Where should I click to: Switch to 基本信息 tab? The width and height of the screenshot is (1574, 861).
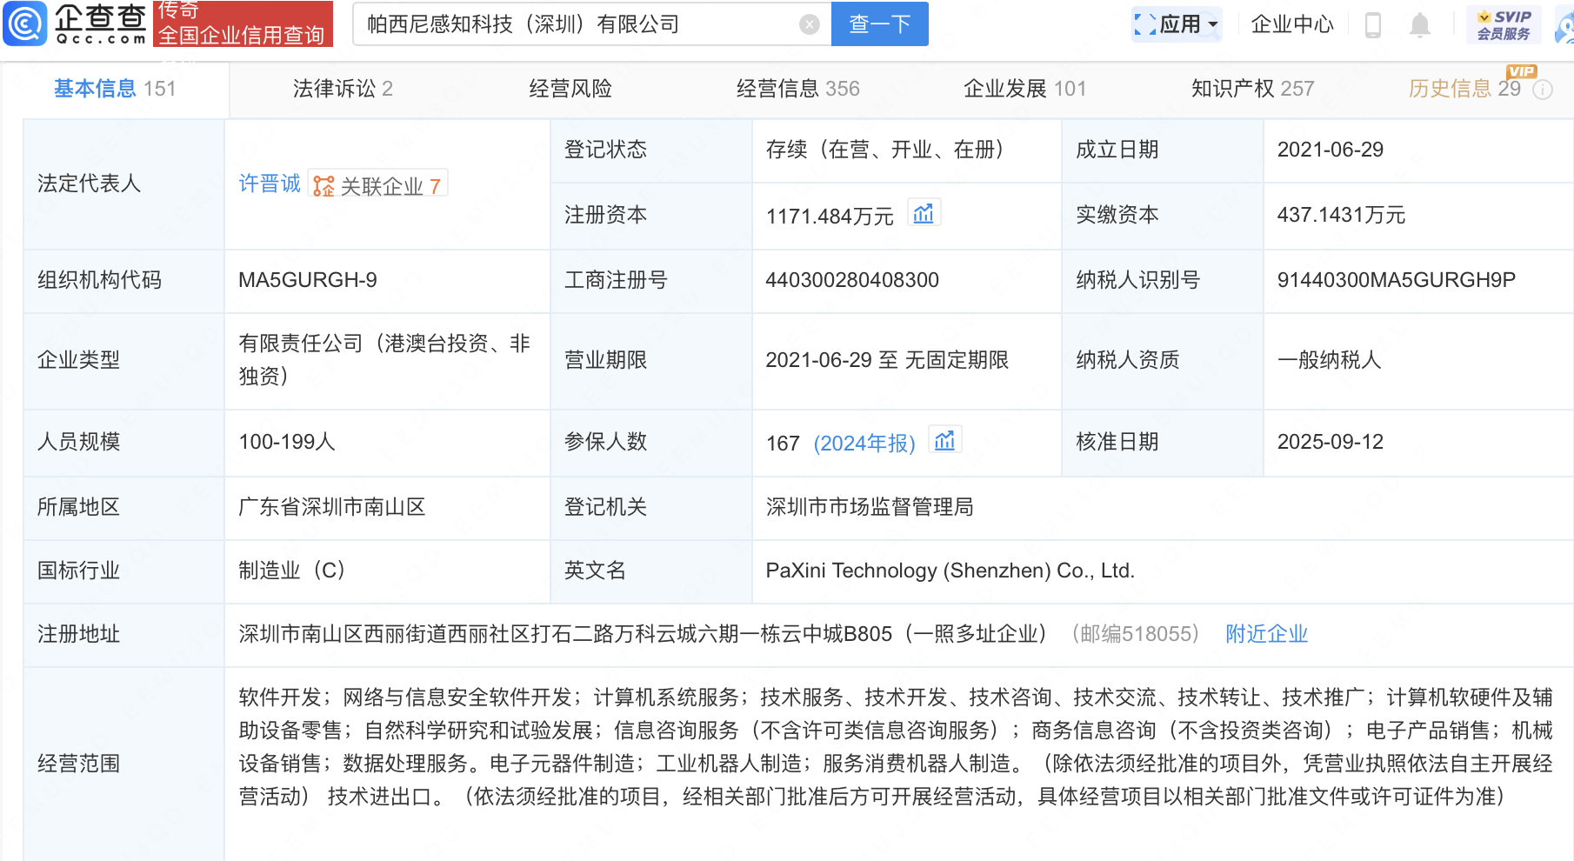(x=115, y=89)
